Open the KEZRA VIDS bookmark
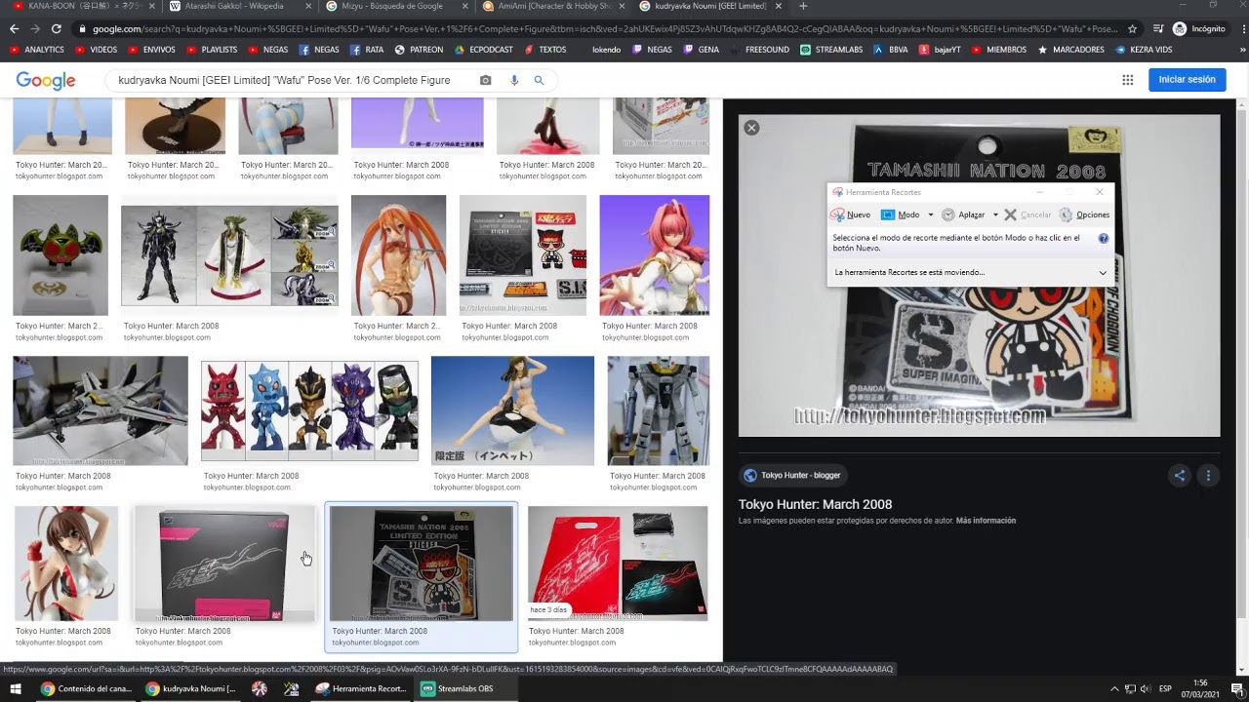 point(1145,49)
